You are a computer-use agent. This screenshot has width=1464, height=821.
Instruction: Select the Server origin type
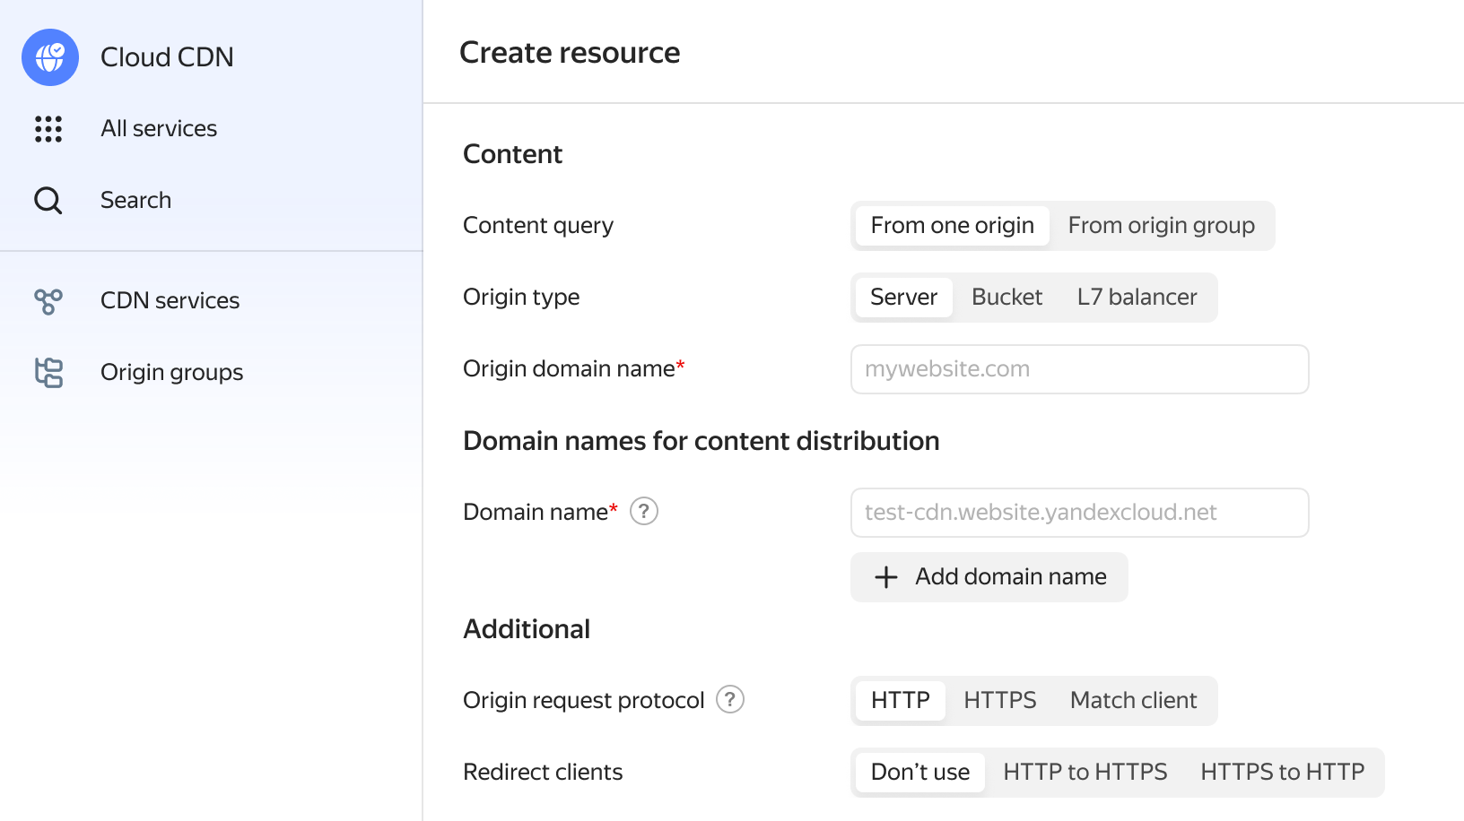point(903,297)
